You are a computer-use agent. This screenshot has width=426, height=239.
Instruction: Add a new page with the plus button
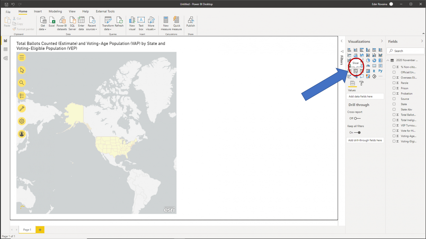[40, 230]
